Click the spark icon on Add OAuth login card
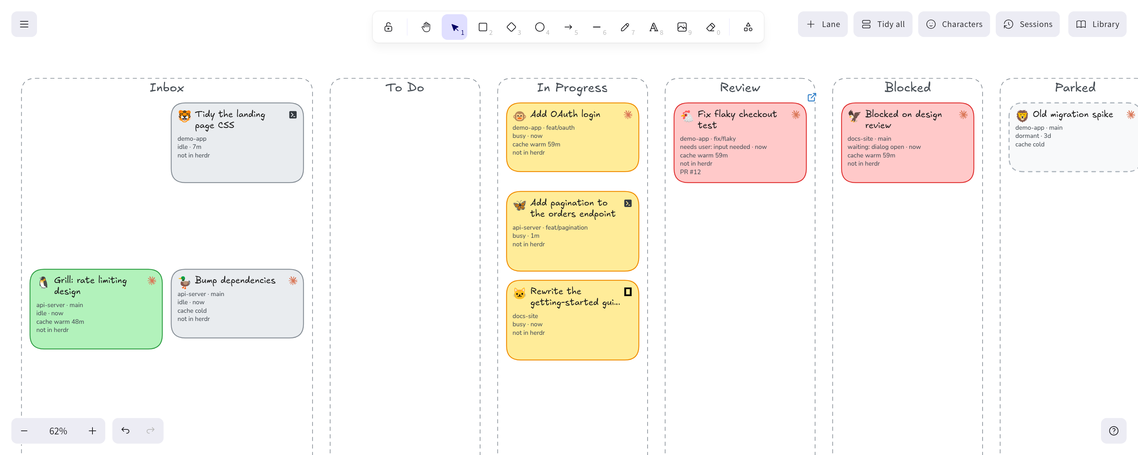1138x455 pixels. pyautogui.click(x=628, y=115)
